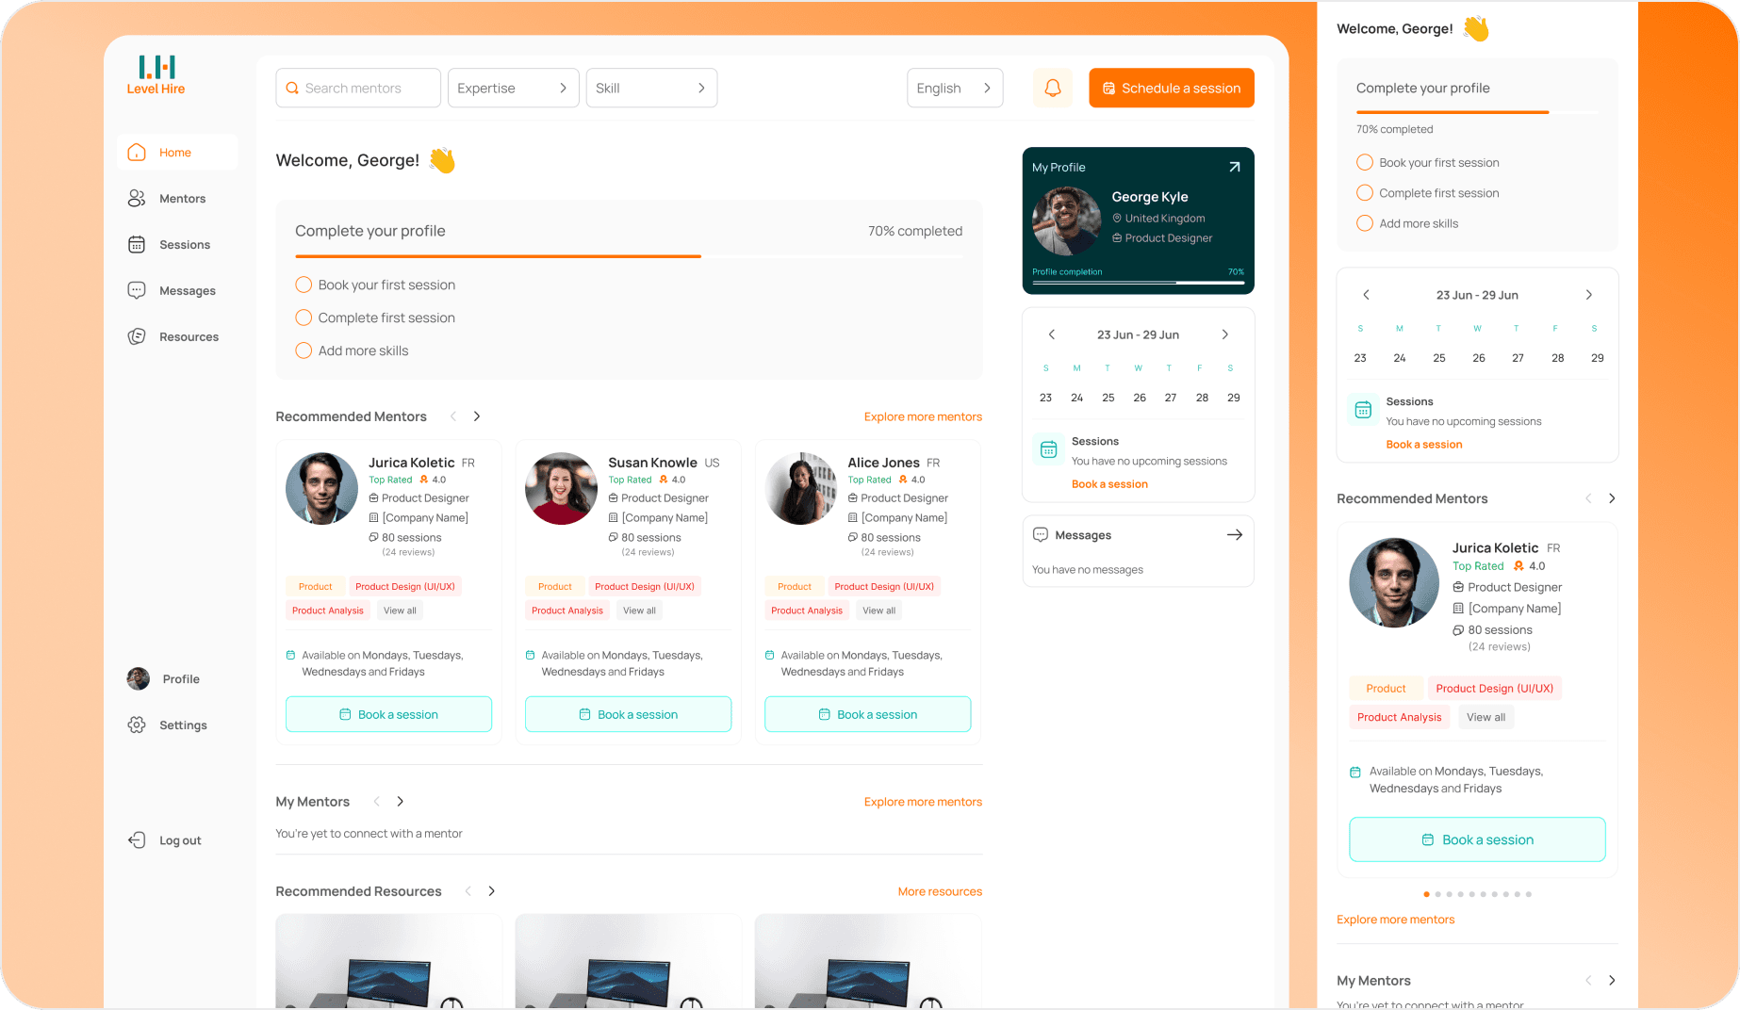Click the More resources link

coord(940,891)
